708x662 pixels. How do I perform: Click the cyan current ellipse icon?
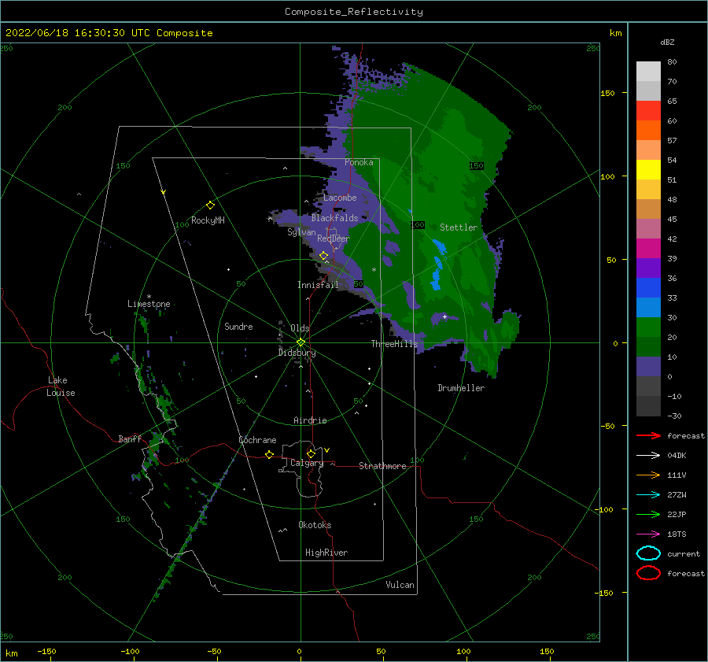coord(648,553)
